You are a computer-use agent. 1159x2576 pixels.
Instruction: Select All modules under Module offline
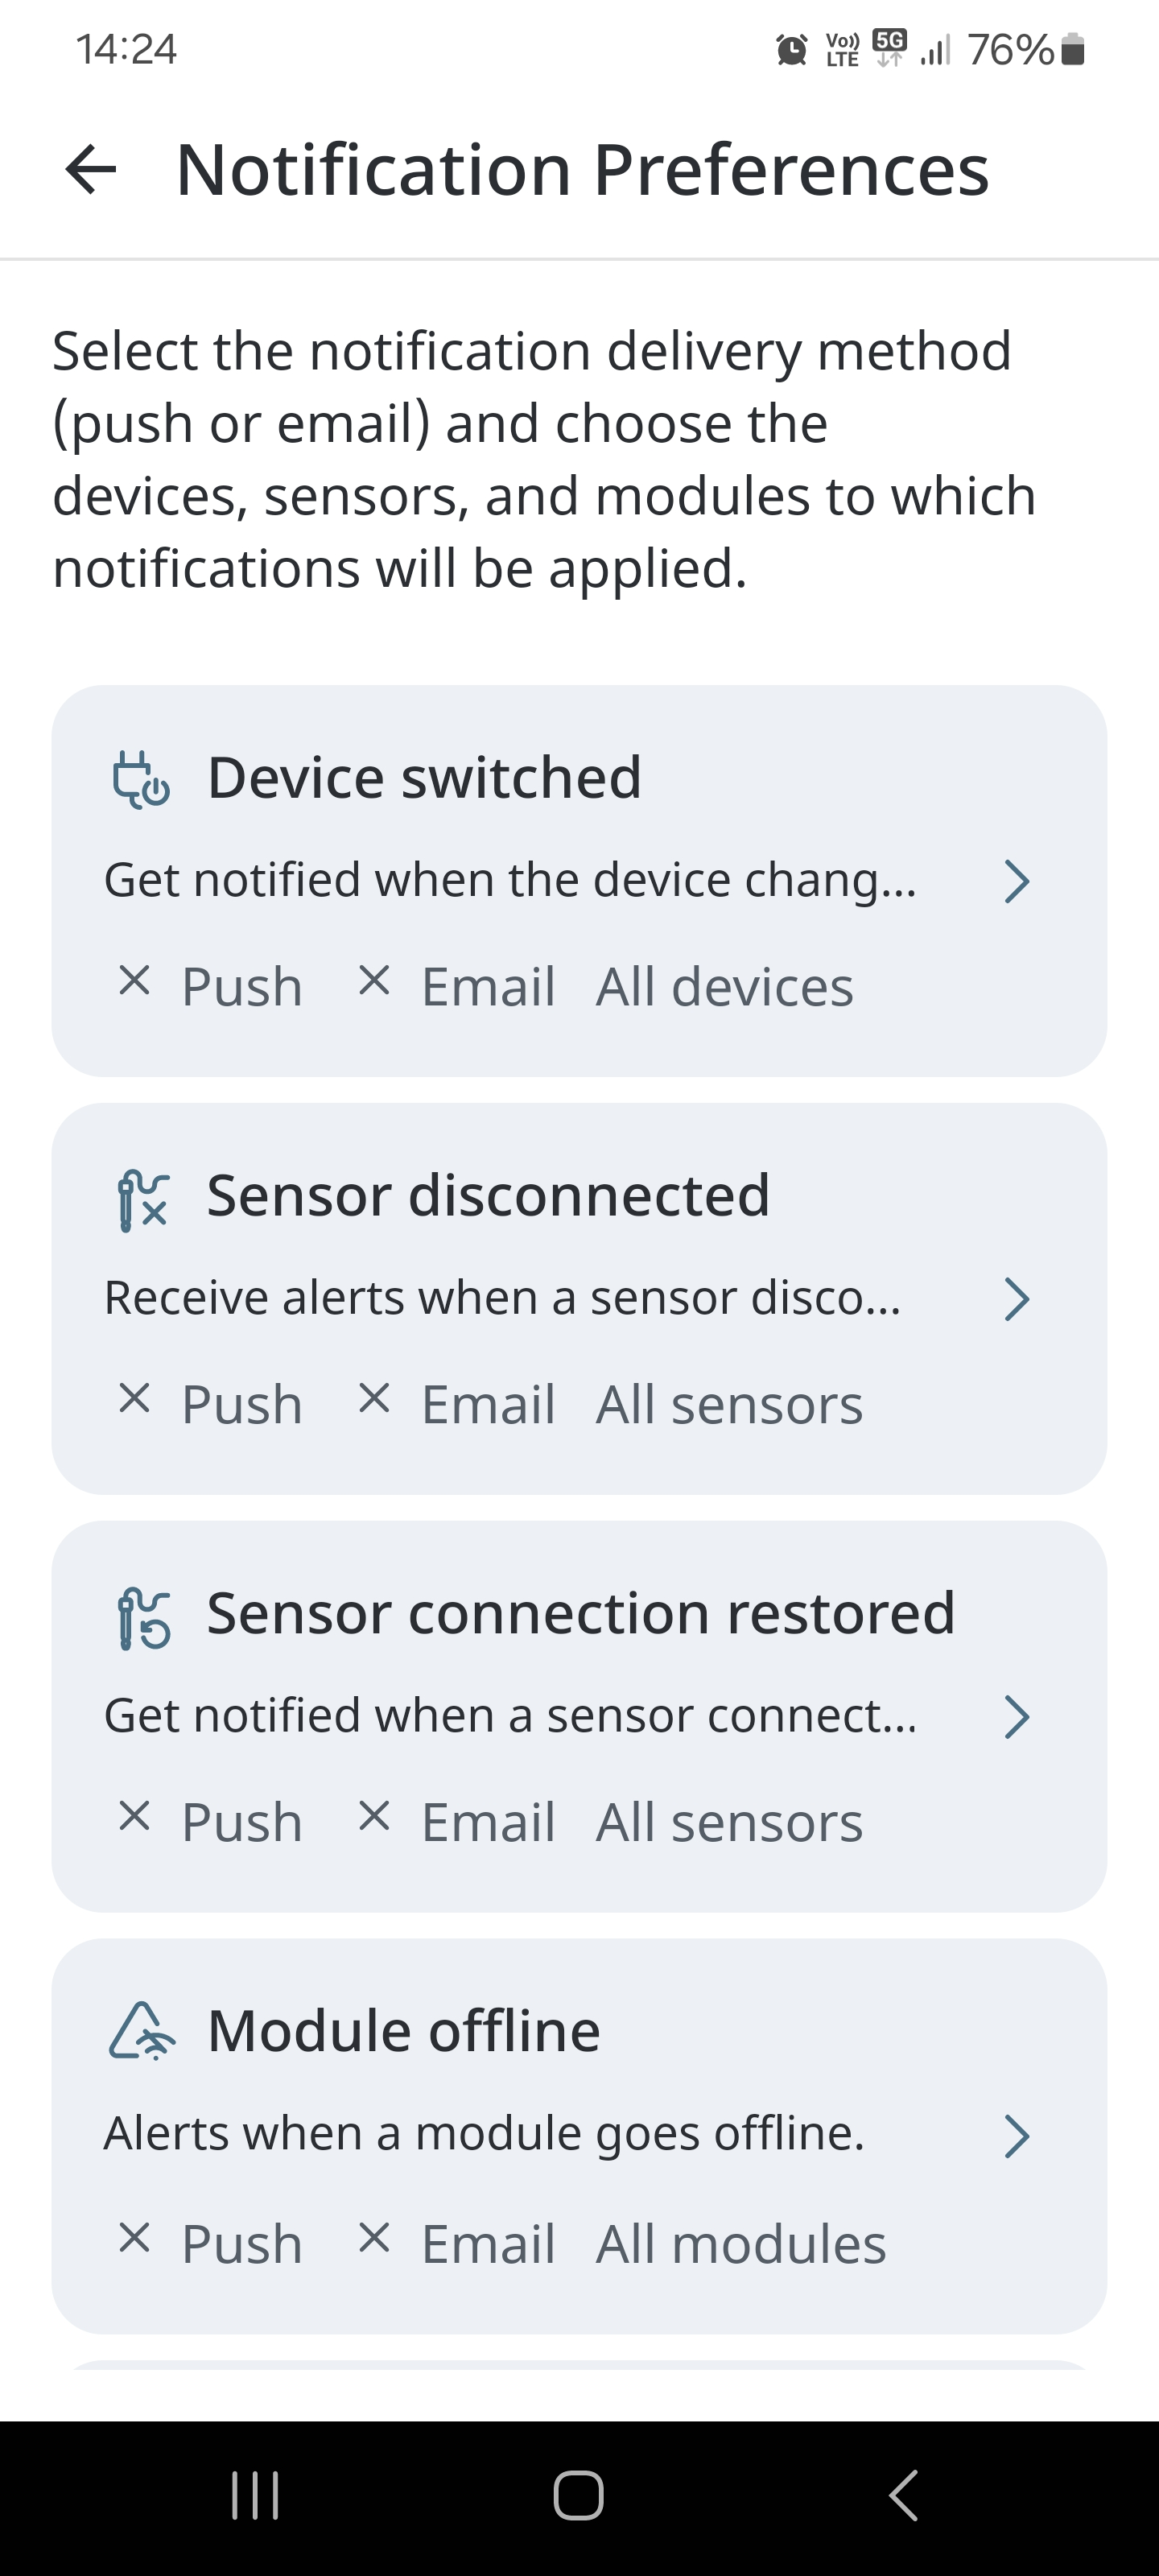[740, 2244]
